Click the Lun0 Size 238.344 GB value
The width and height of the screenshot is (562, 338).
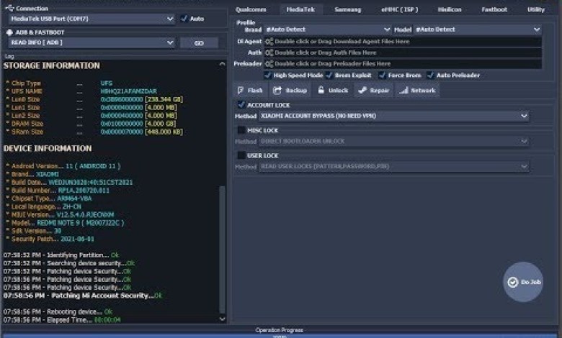coord(164,99)
